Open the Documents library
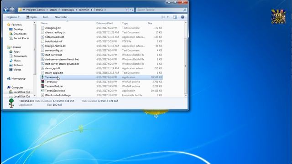The image size is (292, 164). [x=20, y=56]
